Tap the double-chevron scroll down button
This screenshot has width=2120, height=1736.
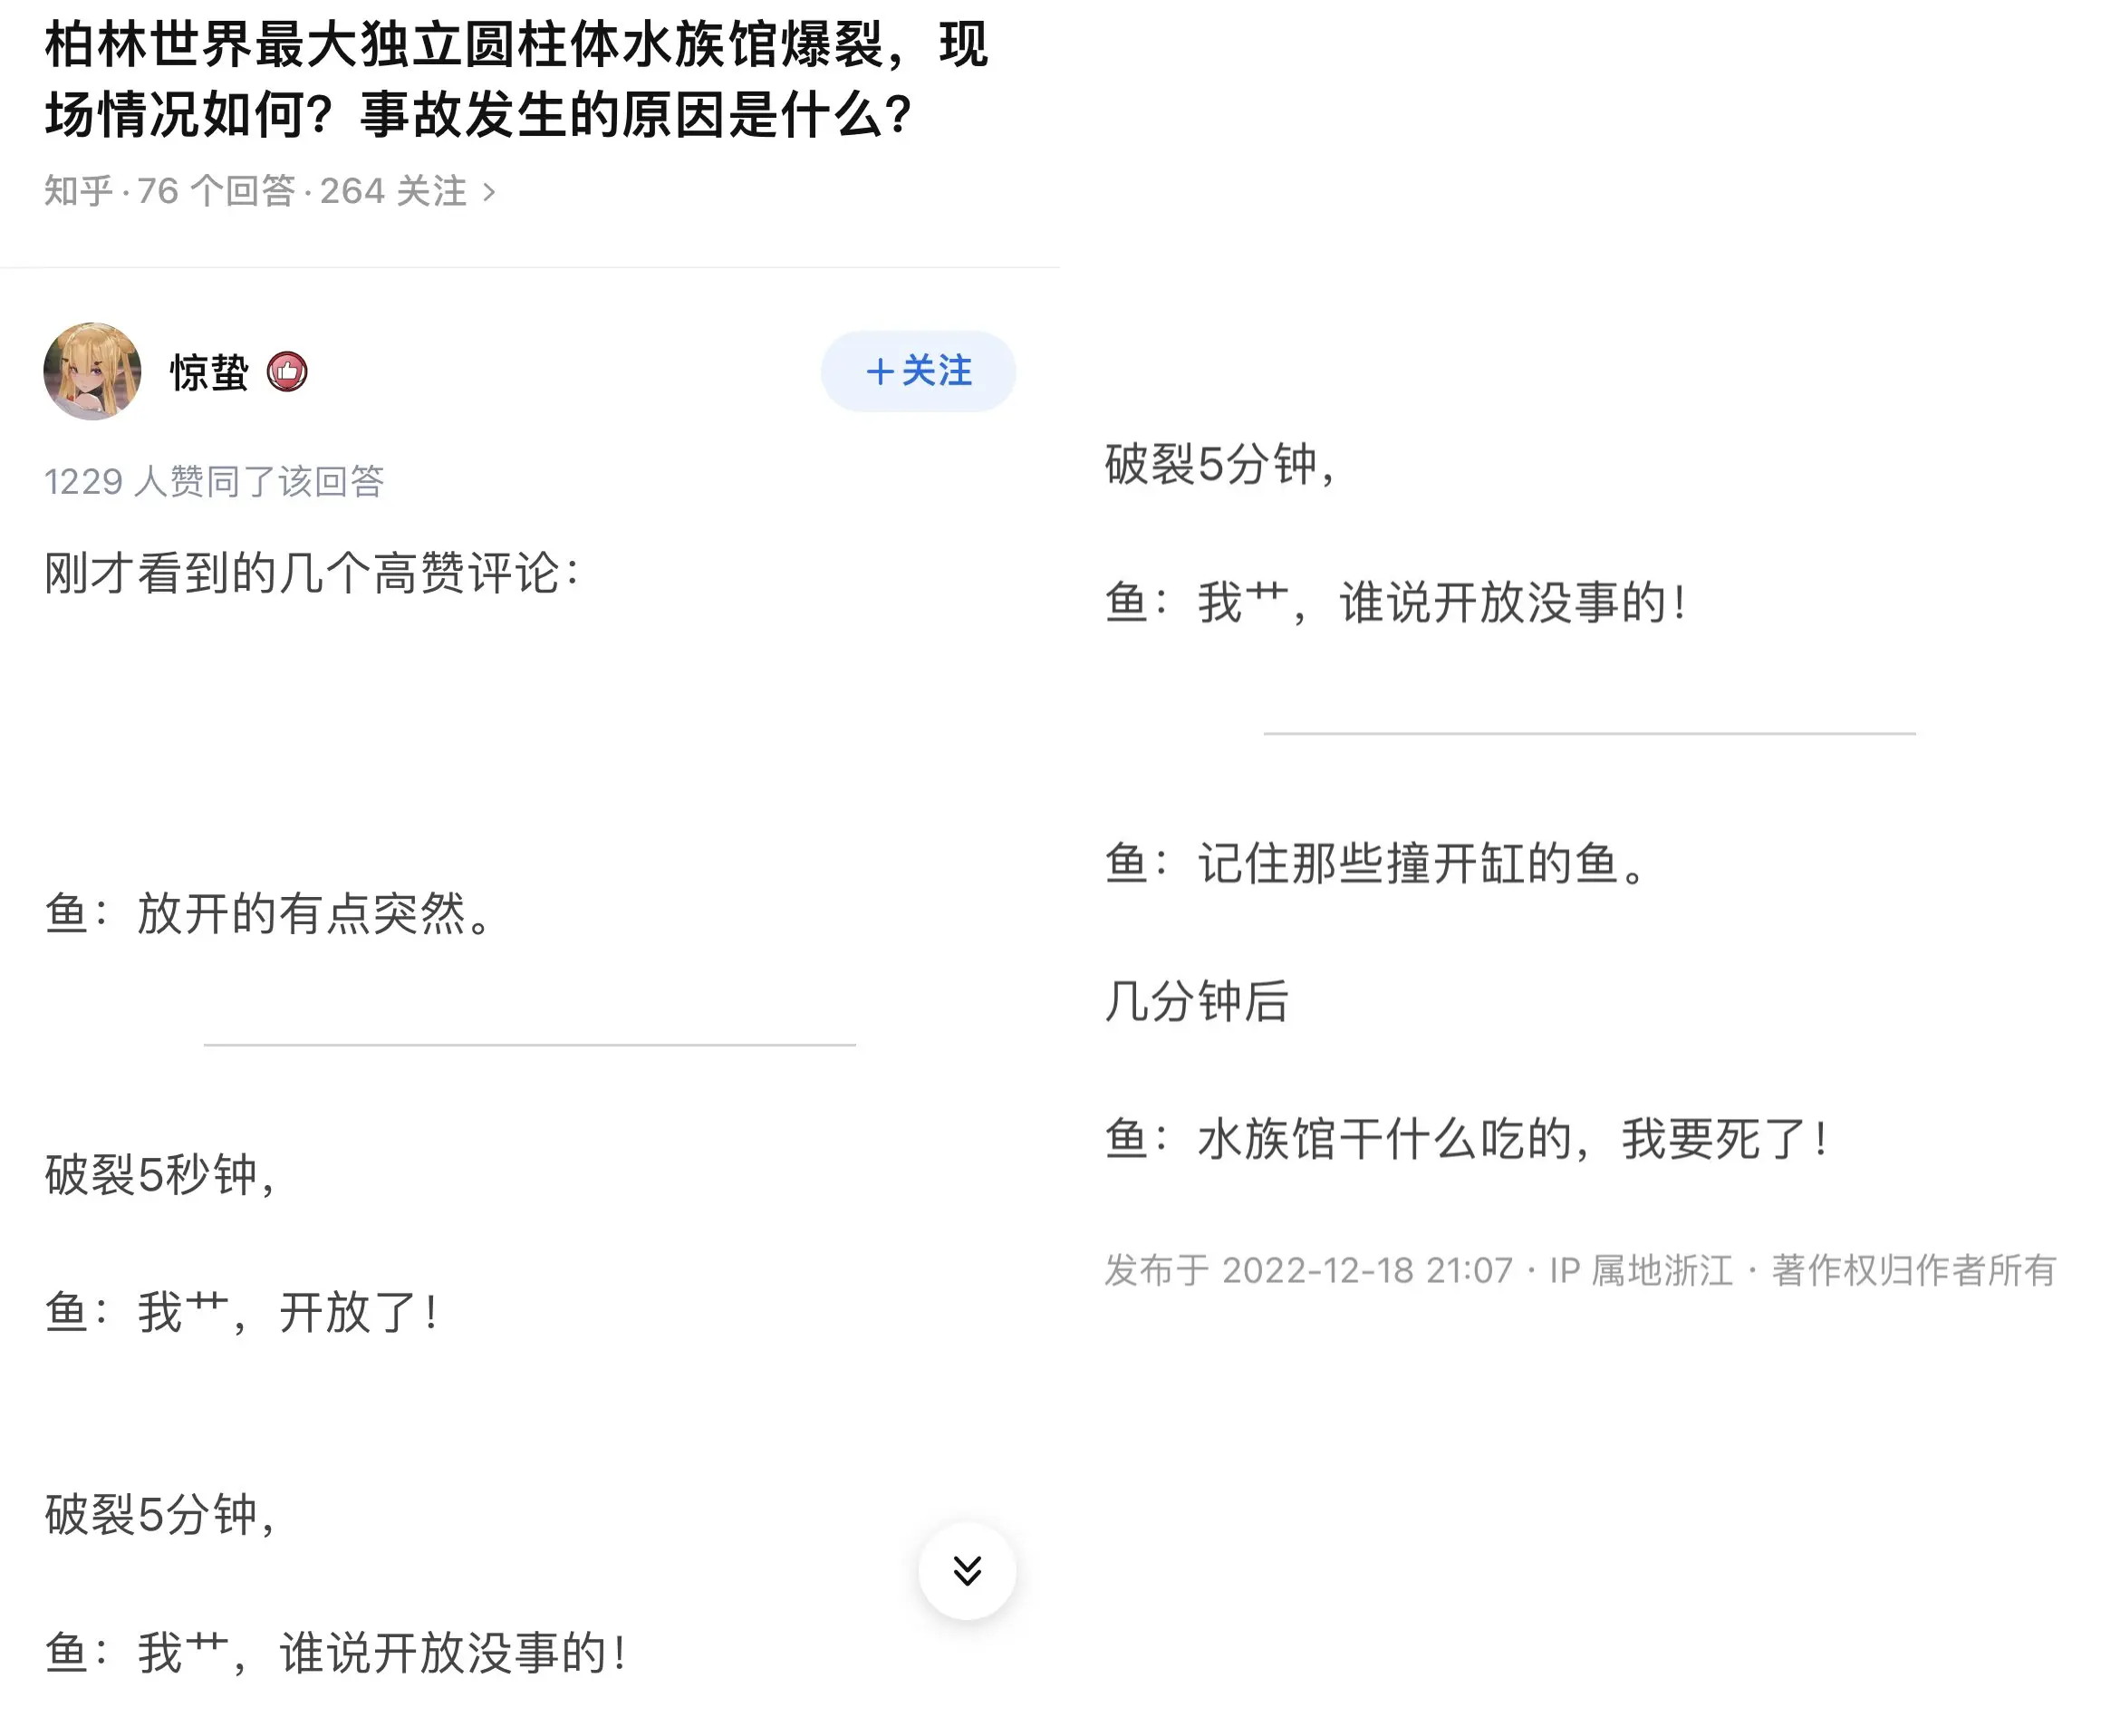coord(967,1571)
